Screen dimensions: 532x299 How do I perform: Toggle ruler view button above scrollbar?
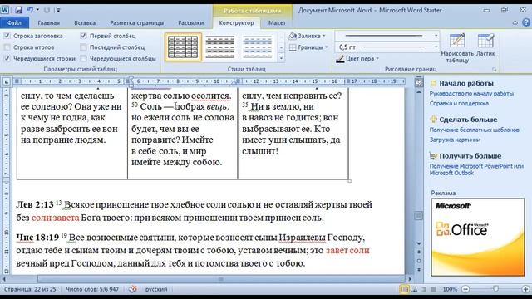(x=419, y=81)
